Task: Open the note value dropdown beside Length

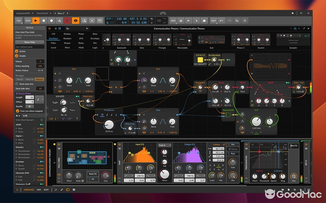Action: [x=39, y=100]
